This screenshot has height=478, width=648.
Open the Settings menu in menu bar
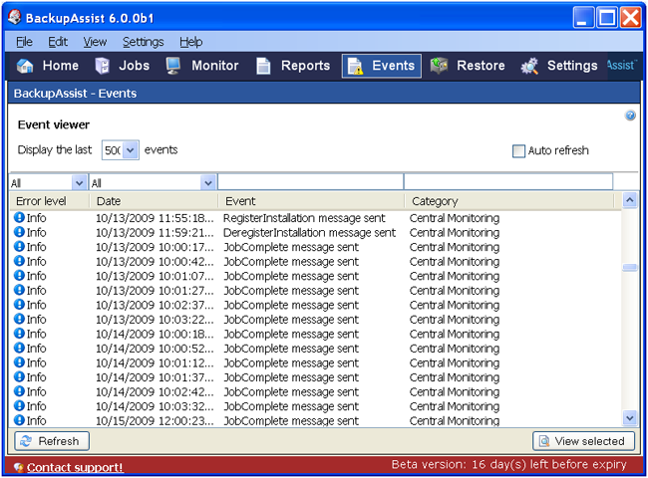click(x=143, y=42)
